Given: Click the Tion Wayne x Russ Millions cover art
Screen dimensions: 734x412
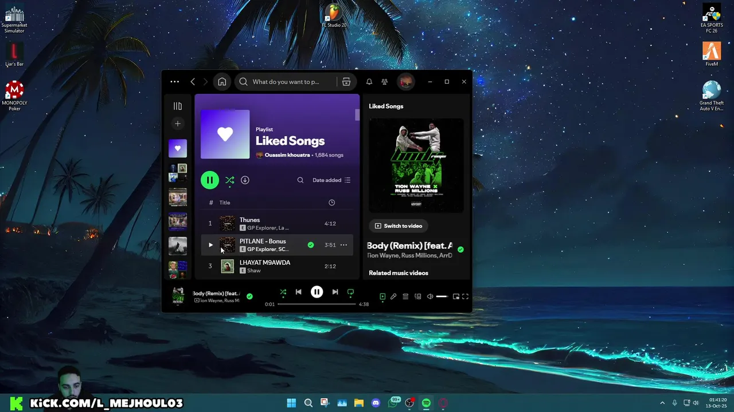Looking at the screenshot, I should coord(416,165).
